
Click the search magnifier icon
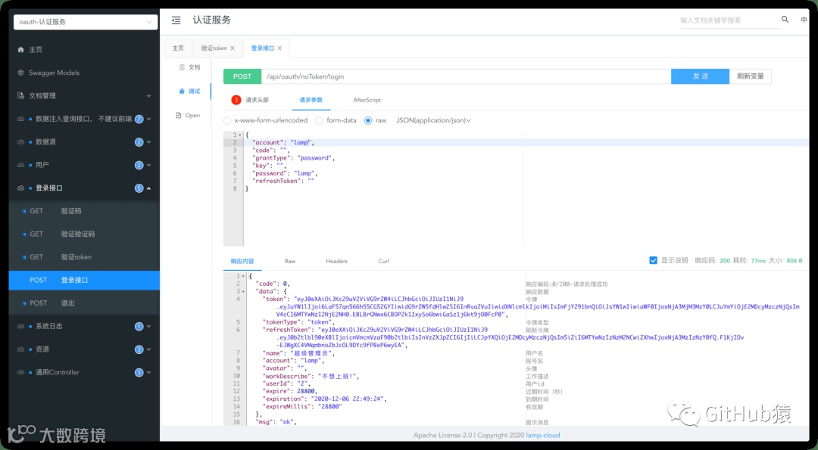tap(785, 20)
